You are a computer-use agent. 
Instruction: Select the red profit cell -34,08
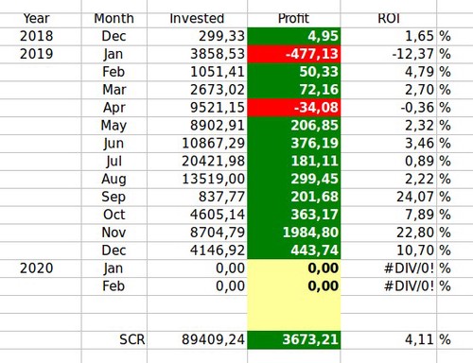[x=294, y=108]
